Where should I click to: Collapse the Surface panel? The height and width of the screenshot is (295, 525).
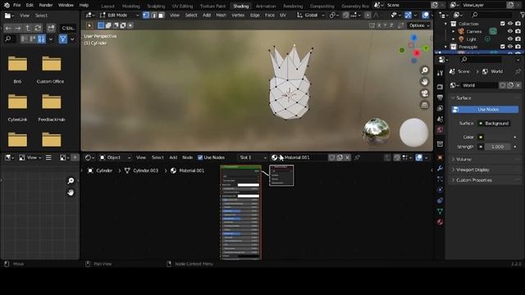pos(463,98)
